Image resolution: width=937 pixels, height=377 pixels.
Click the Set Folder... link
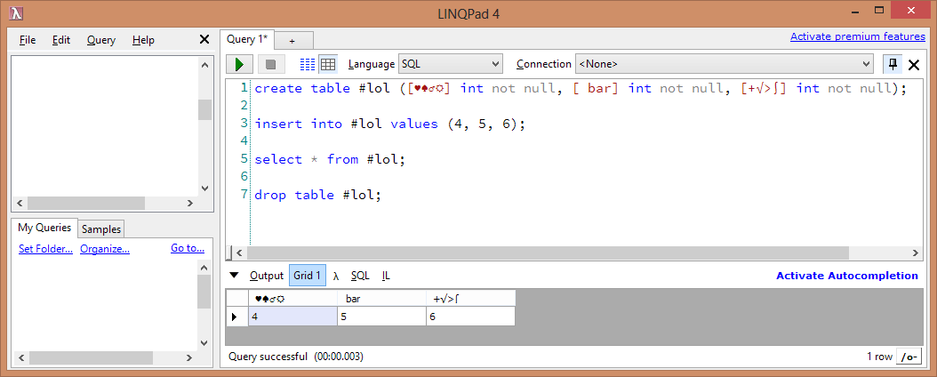(x=45, y=249)
